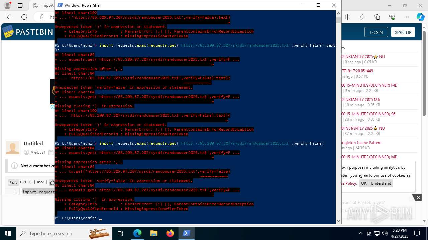
Task: Click paste line 1 import requests code
Action: point(38,192)
